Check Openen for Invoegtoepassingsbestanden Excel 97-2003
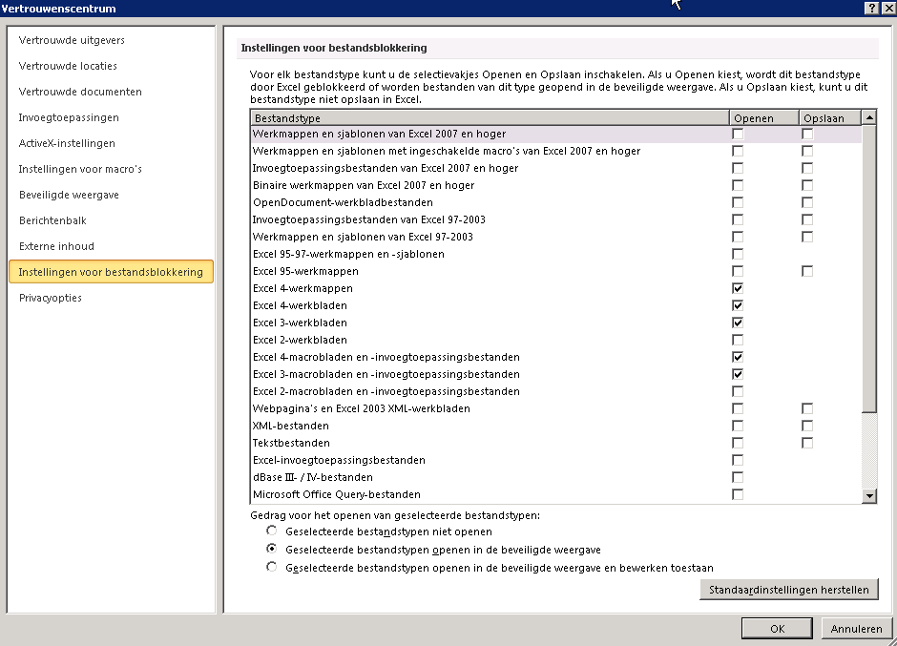Image resolution: width=897 pixels, height=646 pixels. tap(738, 219)
